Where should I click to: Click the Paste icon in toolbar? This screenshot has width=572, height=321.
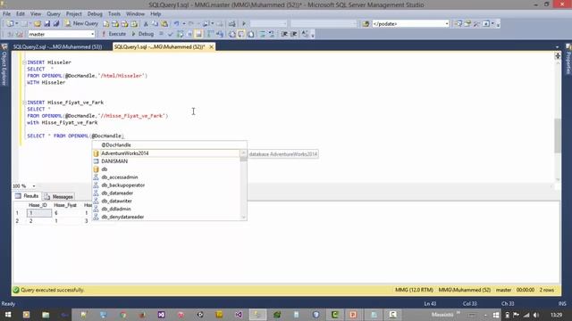coord(164,24)
